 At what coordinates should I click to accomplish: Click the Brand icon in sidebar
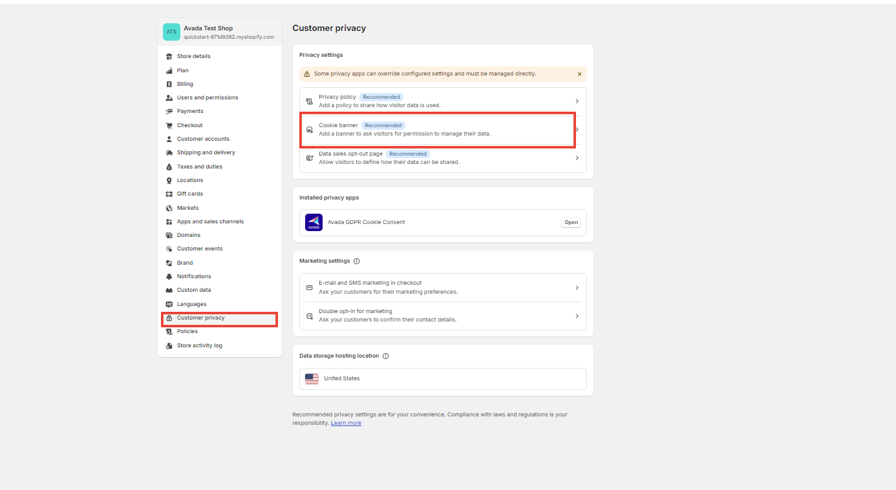[169, 263]
